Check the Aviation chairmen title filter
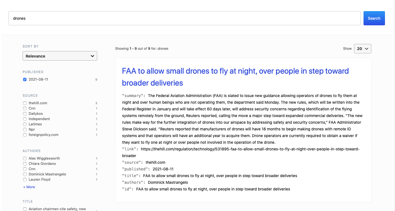The width and height of the screenshot is (395, 211). [25, 209]
